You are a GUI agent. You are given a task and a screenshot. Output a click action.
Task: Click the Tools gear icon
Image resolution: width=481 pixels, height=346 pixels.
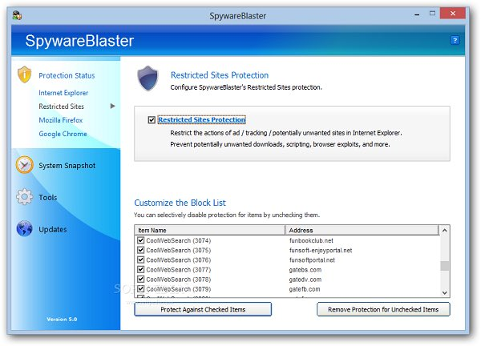tap(24, 197)
